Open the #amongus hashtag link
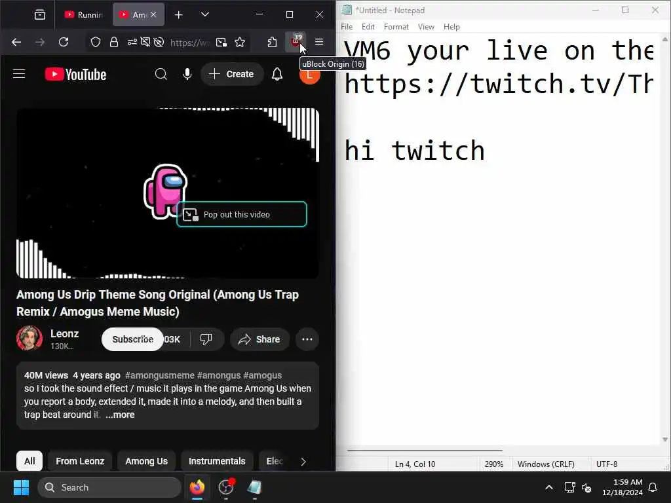This screenshot has width=671, height=503. coord(219,375)
